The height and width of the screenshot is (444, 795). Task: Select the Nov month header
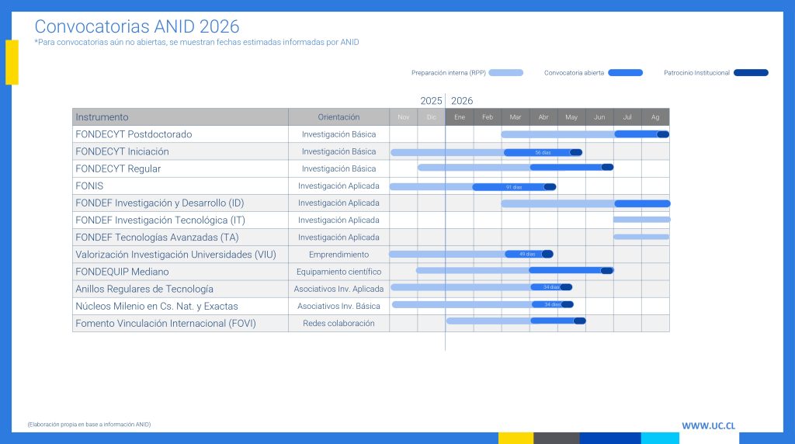point(403,117)
